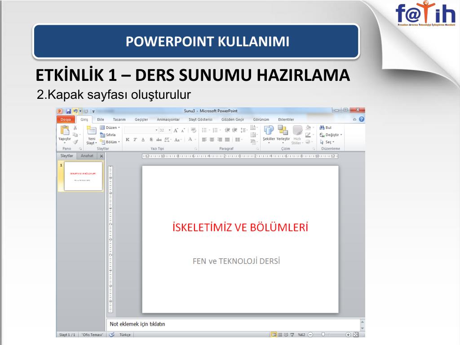The height and width of the screenshot is (345, 460).
Task: Open the Değiştir replace dropdown
Action: pos(331,135)
